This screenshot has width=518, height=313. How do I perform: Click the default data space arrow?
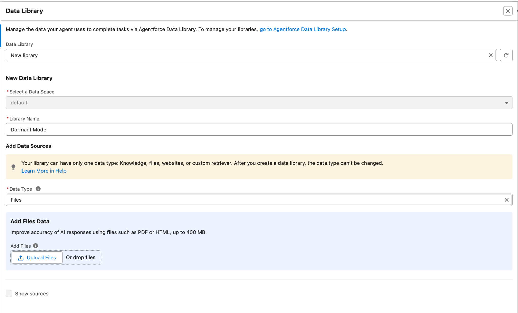click(506, 103)
